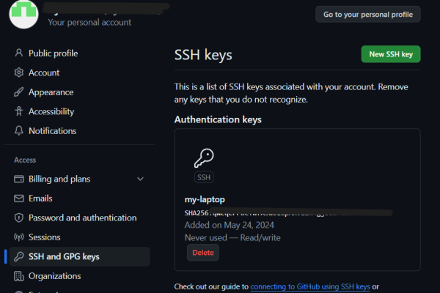Click the Billing and plans card icon
Viewport: 440px width, 293px height.
(x=19, y=179)
